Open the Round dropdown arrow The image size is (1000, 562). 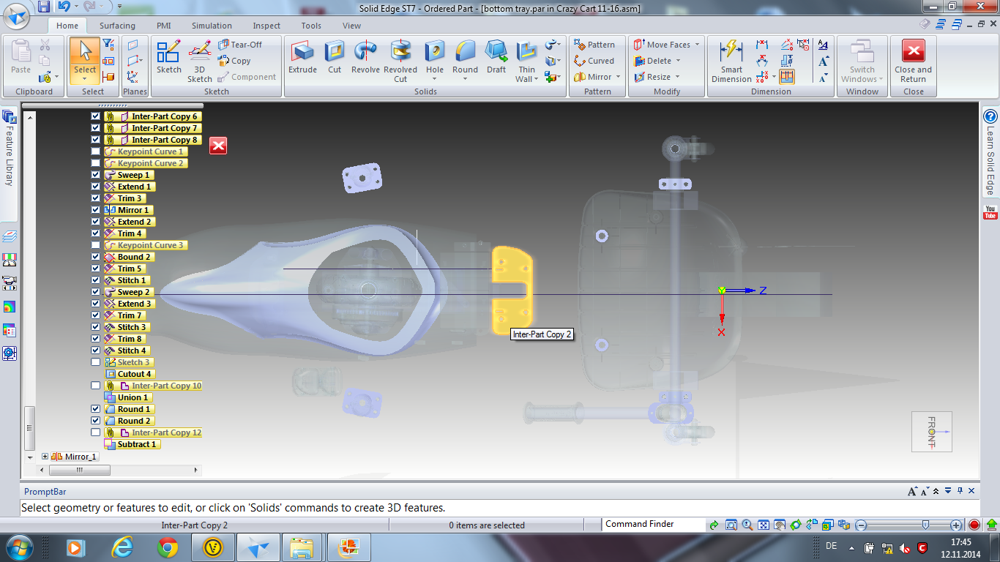465,78
